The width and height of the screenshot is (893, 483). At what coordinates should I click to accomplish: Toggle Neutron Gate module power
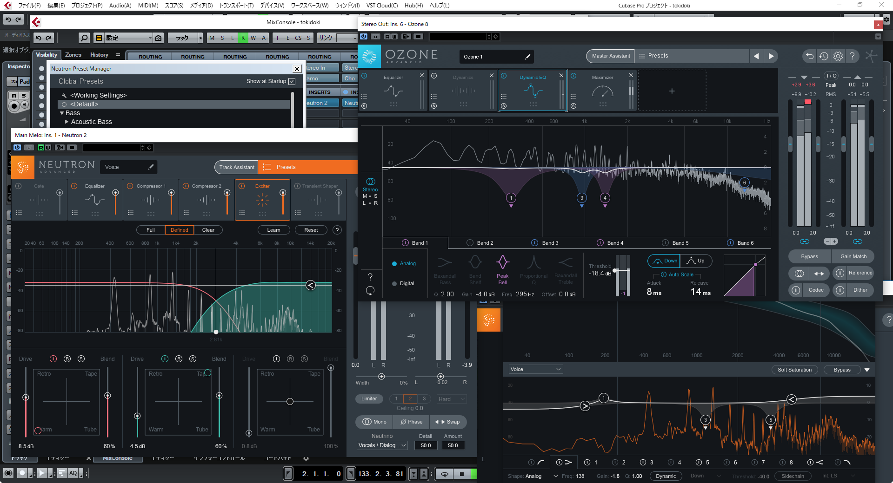19,186
